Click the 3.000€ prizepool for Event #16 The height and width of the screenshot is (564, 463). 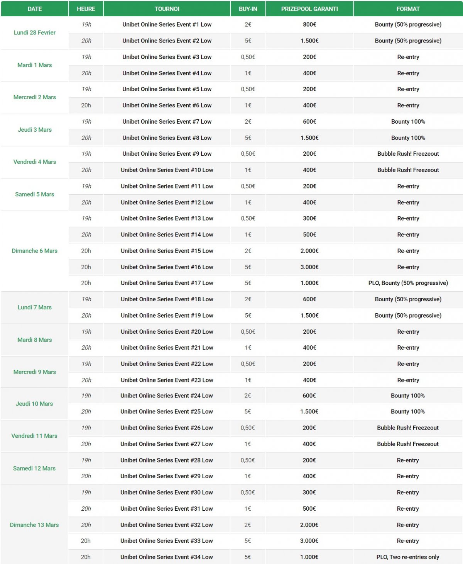click(309, 267)
